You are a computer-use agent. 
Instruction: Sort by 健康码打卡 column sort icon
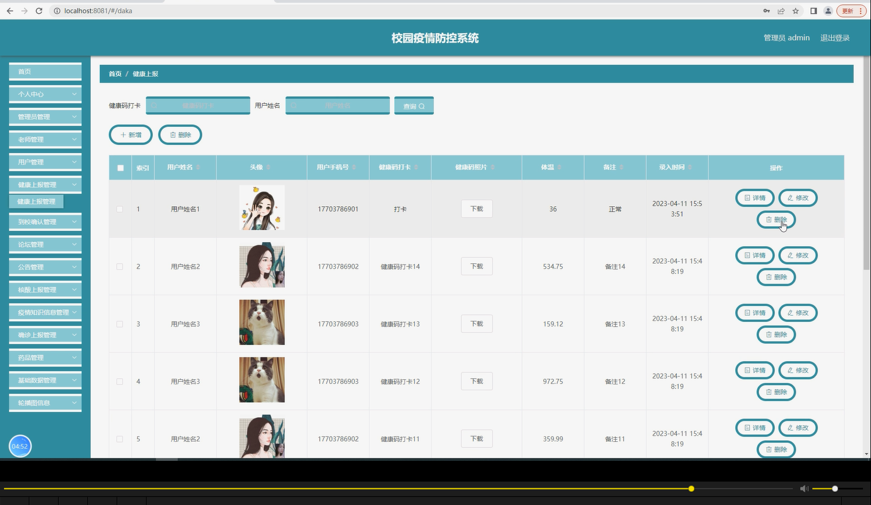pos(416,167)
